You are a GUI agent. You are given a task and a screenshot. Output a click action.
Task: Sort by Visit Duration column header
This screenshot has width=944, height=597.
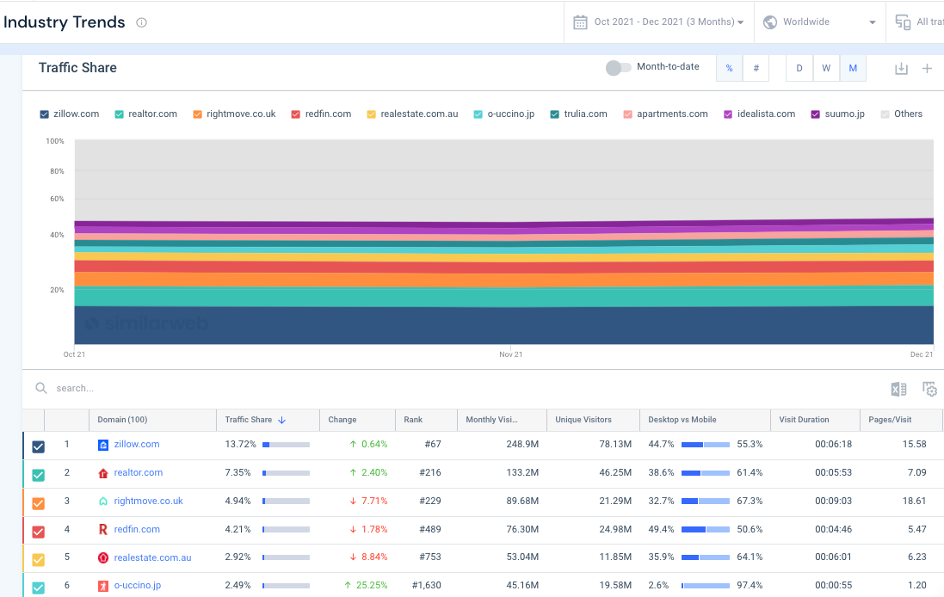(x=815, y=420)
